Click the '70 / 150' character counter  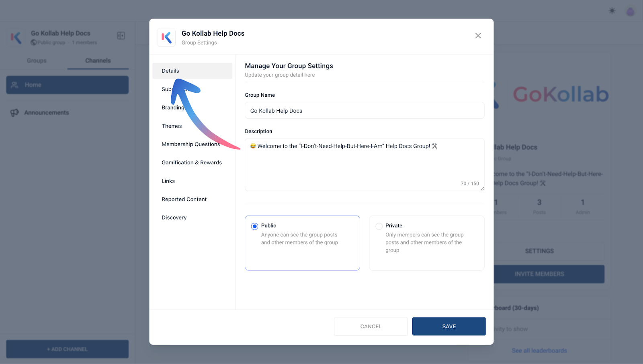[x=470, y=183]
